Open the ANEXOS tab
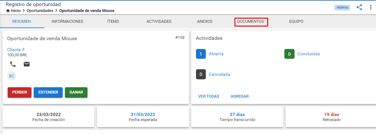Screen dimensions: 376x134 click(x=205, y=21)
